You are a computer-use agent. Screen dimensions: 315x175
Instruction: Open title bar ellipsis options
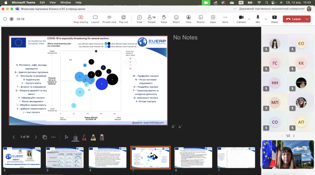click(x=235, y=9)
